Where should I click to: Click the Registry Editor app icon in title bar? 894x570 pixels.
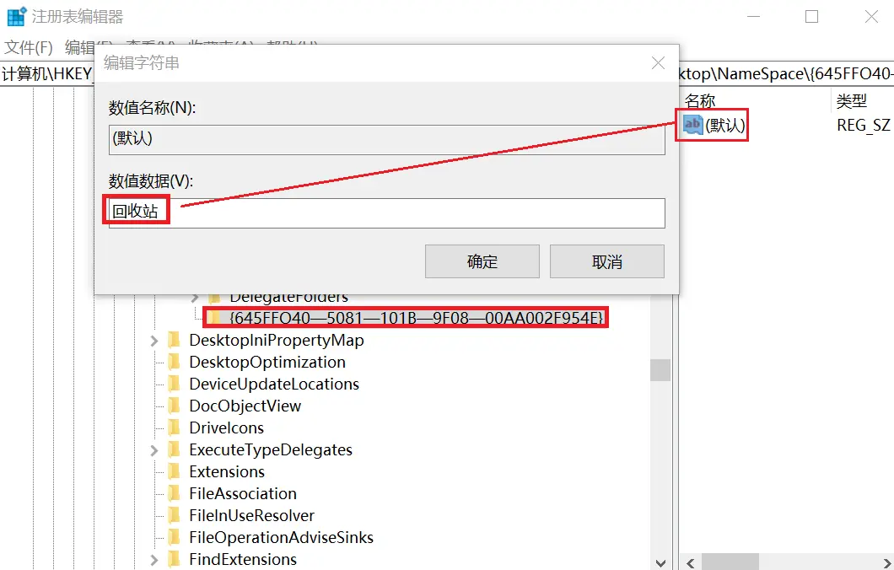(16, 17)
